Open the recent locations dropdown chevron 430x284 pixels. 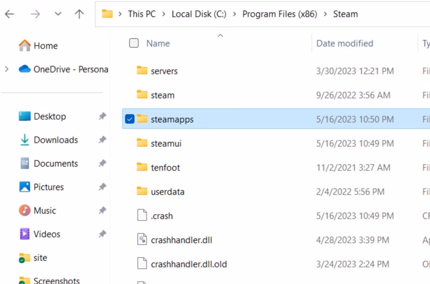[x=58, y=14]
